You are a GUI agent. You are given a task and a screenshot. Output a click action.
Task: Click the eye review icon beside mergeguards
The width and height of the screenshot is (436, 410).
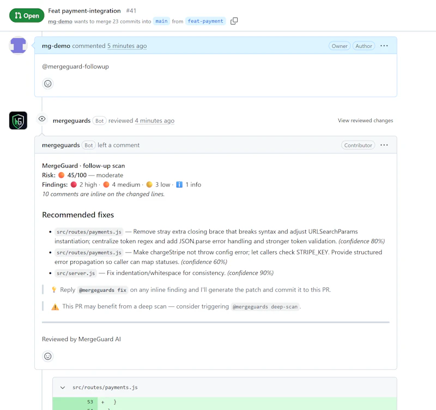pos(42,119)
